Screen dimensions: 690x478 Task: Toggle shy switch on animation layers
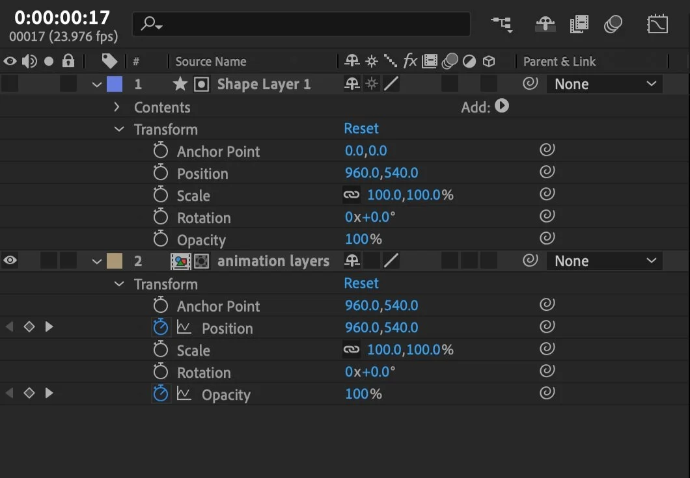[352, 261]
